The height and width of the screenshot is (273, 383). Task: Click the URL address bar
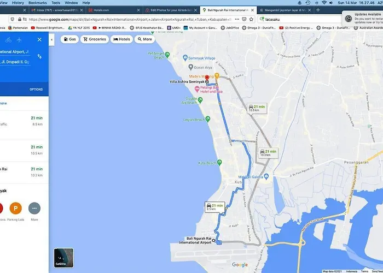coord(130,19)
